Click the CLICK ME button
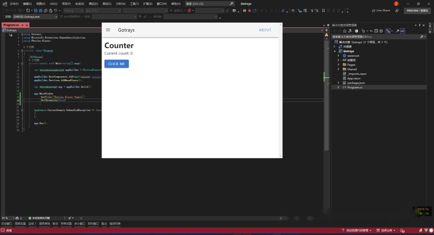Screen dimensions: 434x235 tap(116, 63)
